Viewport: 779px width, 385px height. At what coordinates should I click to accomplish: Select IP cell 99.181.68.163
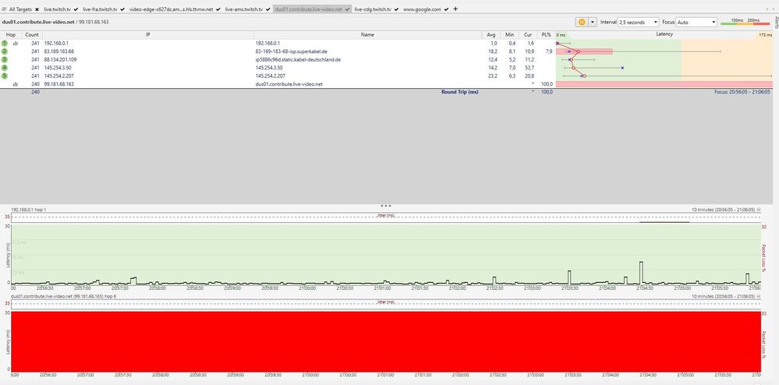click(58, 84)
